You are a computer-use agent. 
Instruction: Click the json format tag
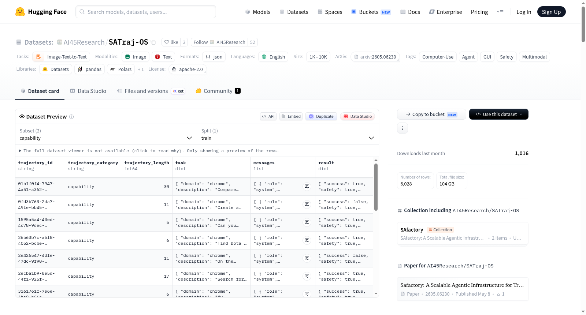214,57
